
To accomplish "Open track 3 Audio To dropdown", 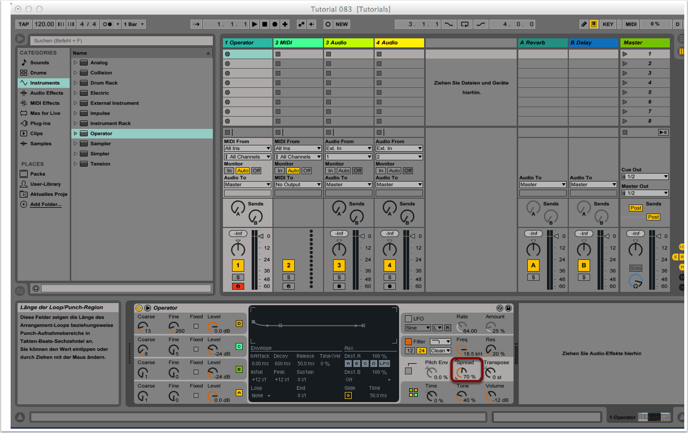I will (x=349, y=185).
